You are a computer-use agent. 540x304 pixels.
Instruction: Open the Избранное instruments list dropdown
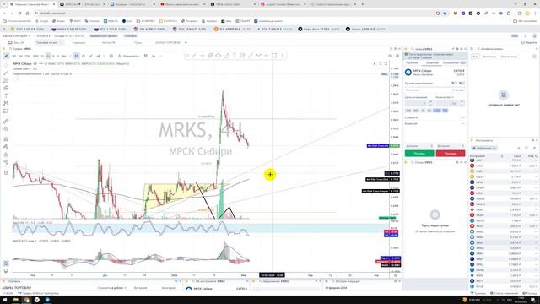click(x=484, y=149)
